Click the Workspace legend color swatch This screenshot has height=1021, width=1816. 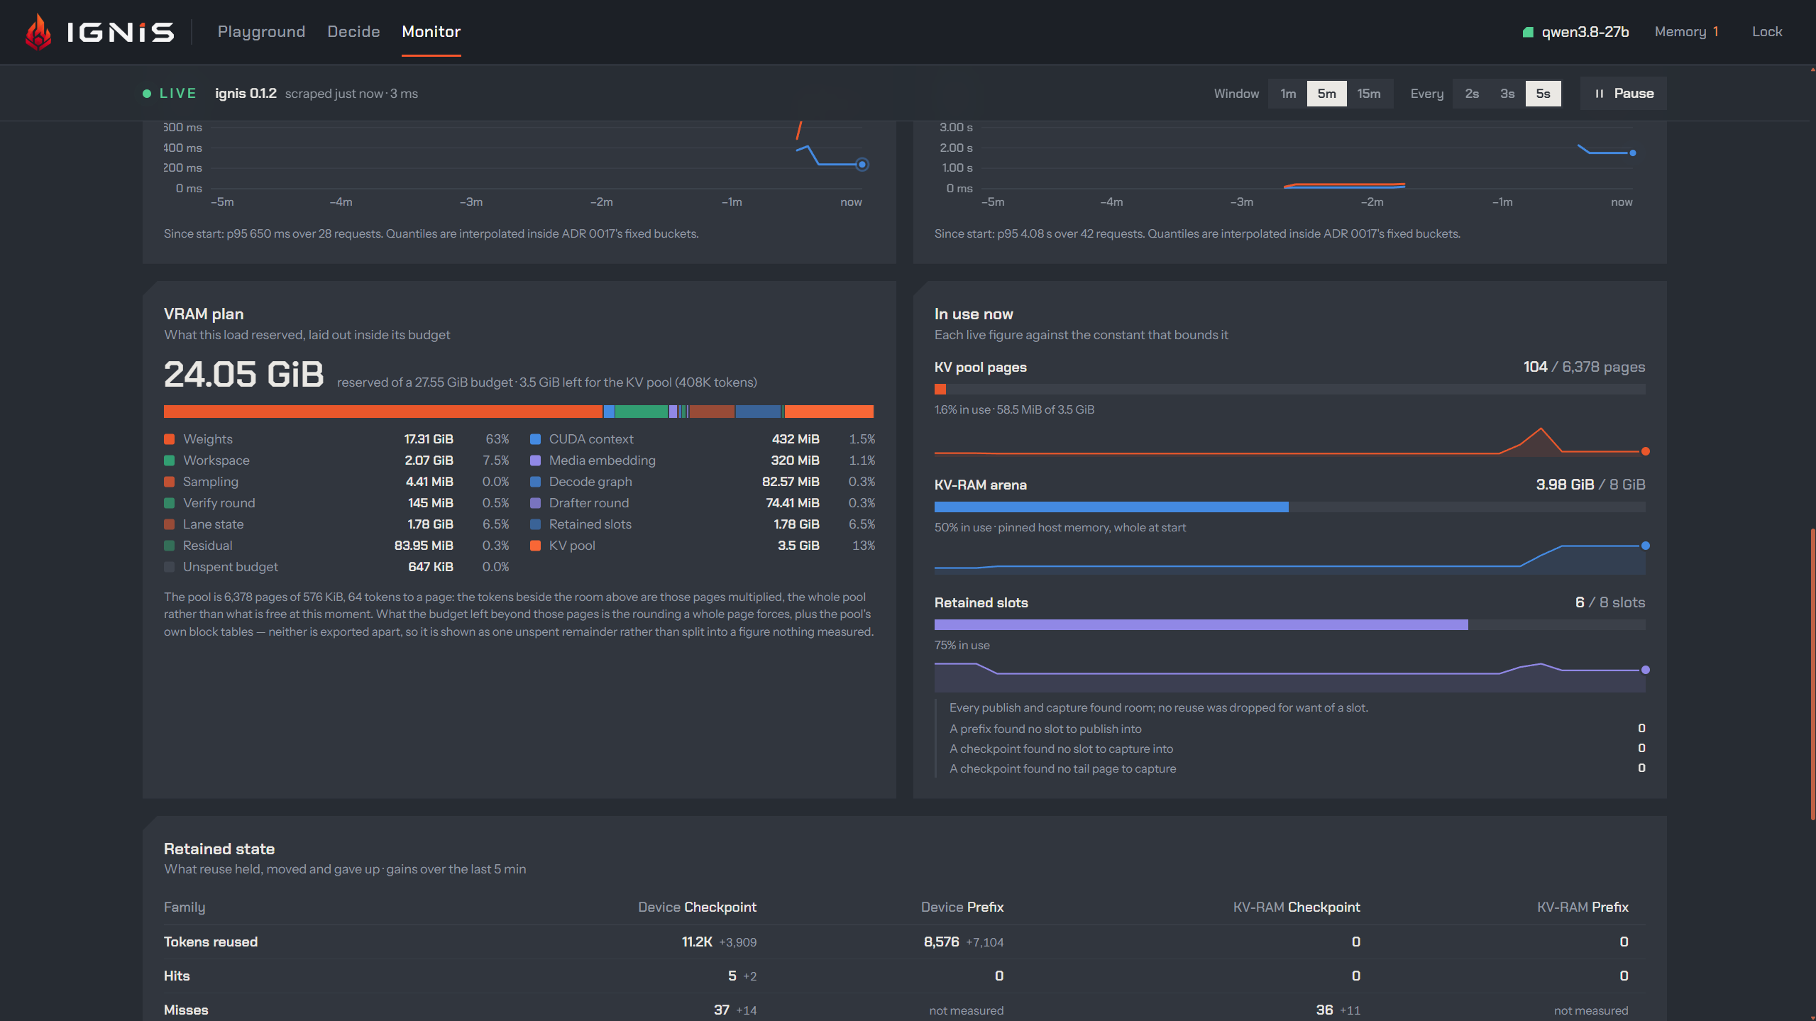(x=169, y=460)
